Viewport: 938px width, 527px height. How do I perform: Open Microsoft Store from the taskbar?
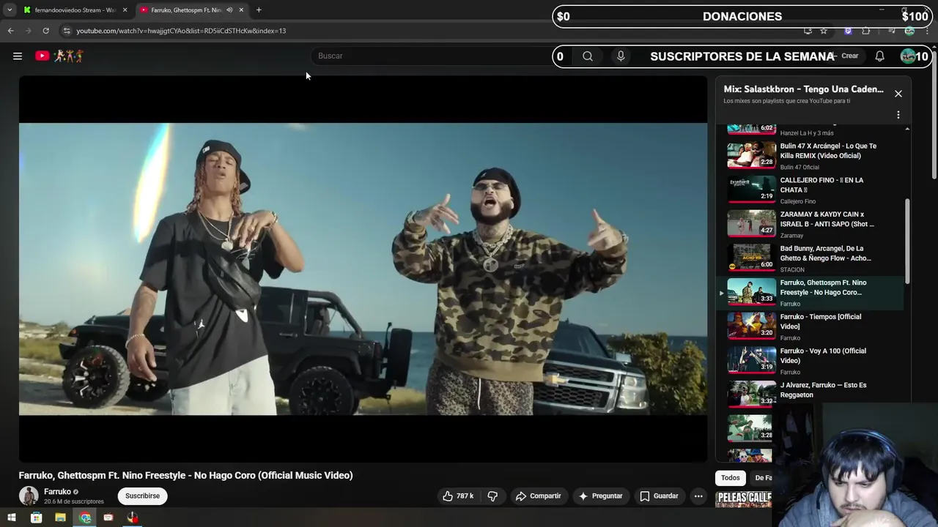36,517
